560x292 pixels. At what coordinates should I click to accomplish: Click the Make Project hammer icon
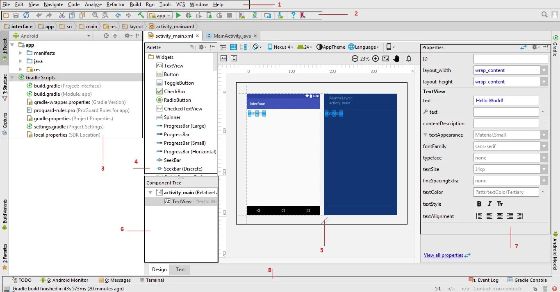141,16
